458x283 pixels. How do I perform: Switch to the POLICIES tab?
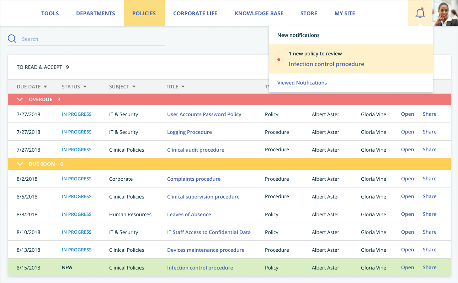(144, 13)
